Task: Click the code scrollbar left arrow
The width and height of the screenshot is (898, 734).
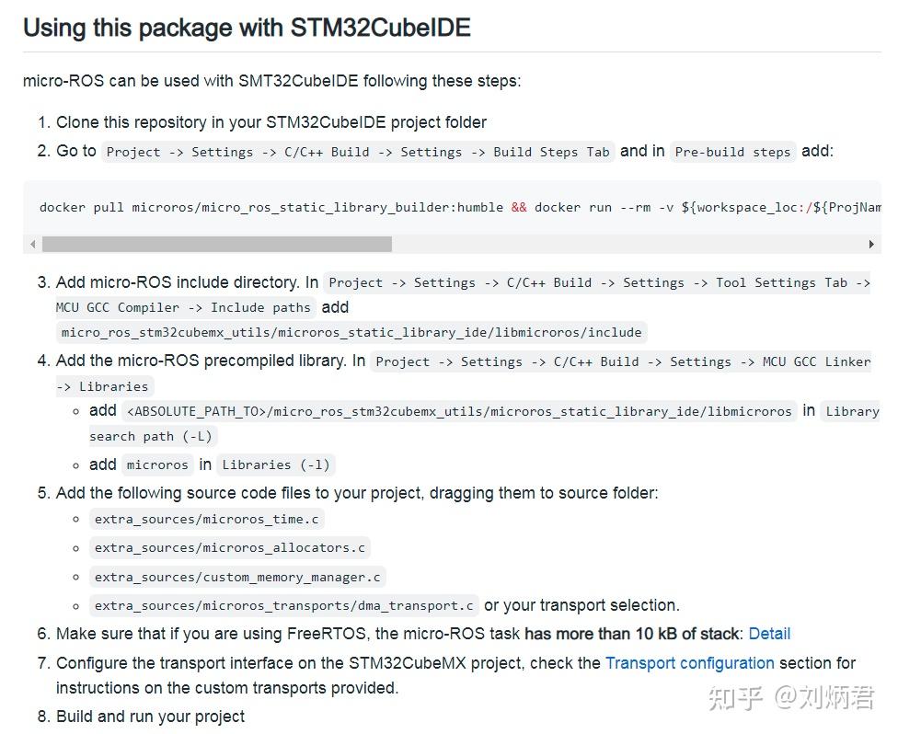Action: 33,245
